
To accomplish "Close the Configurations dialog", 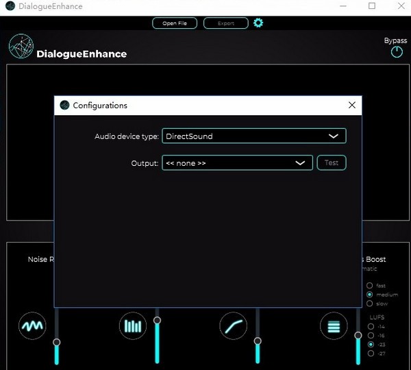I will 352,105.
